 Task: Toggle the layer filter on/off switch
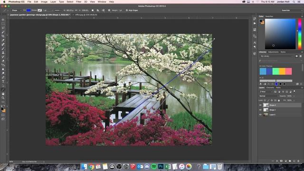pyautogui.click(x=294, y=91)
